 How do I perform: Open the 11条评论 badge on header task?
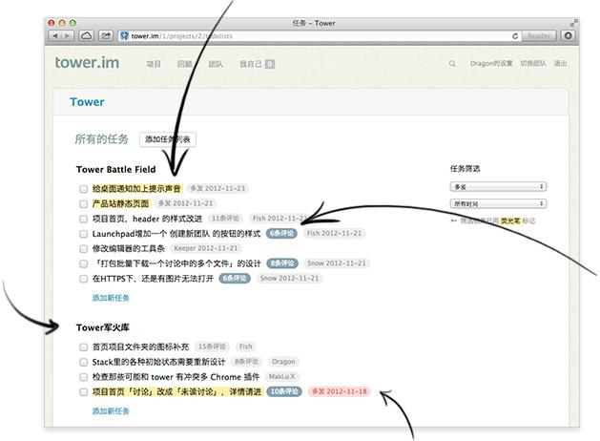(226, 219)
